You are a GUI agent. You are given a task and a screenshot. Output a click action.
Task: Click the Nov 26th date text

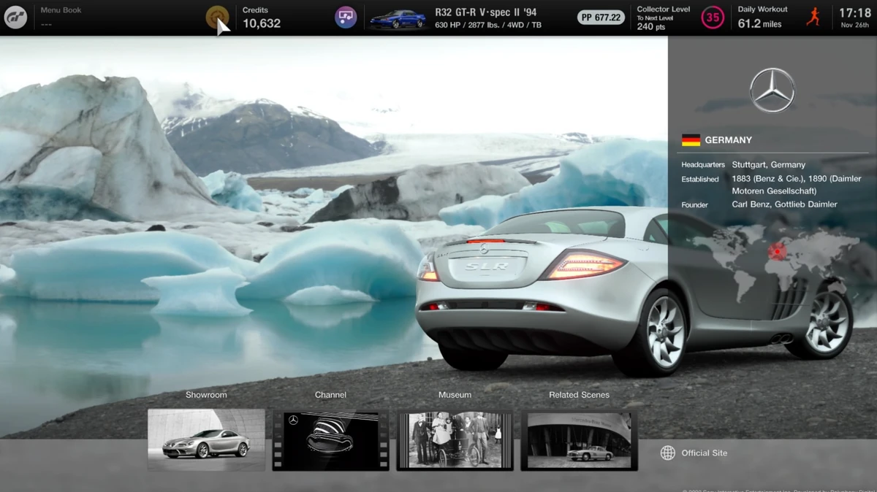pos(855,26)
